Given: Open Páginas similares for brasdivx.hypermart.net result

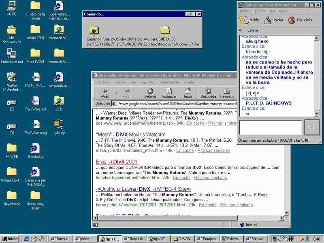Looking at the screenshot, I should [211, 178].
